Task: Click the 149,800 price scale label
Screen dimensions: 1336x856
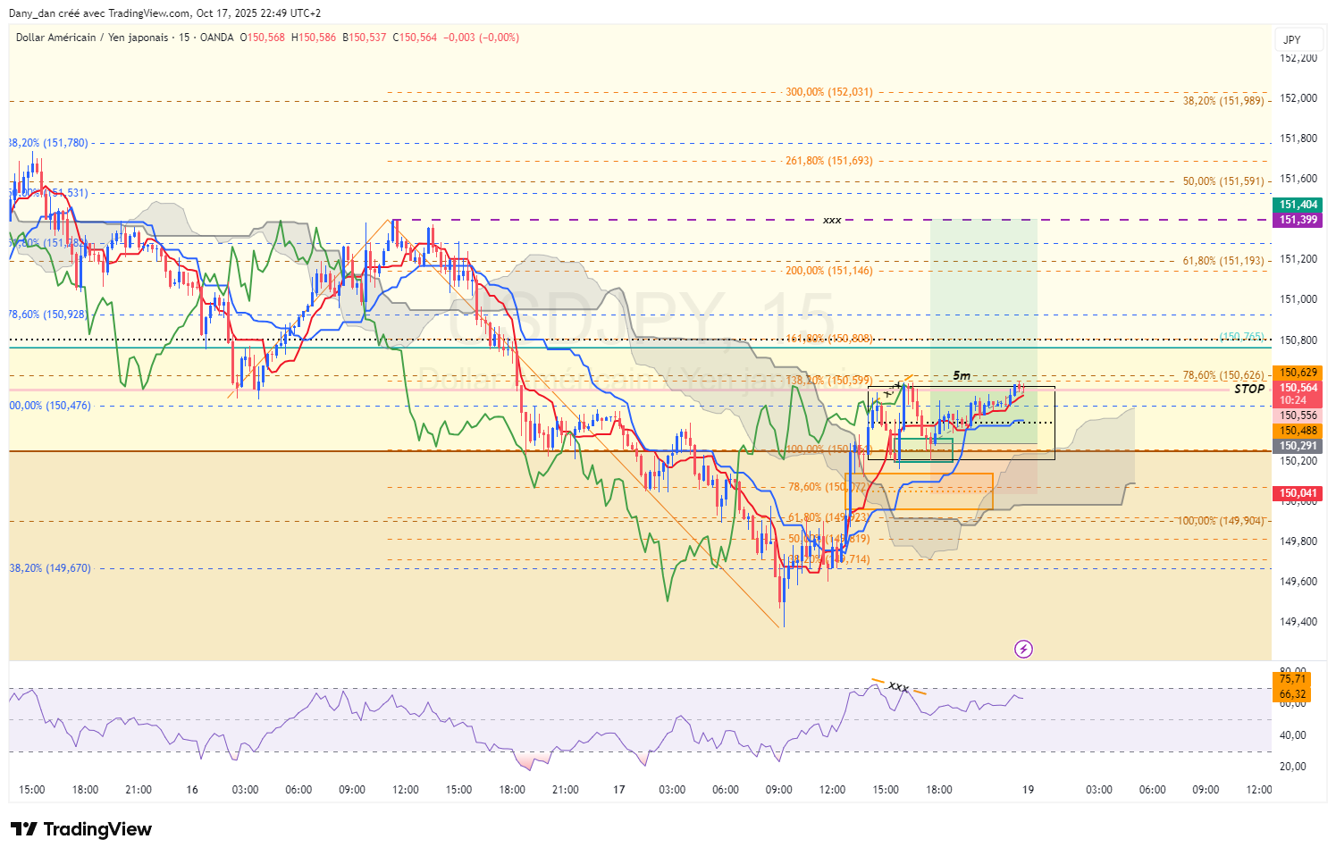Action: coord(1298,541)
